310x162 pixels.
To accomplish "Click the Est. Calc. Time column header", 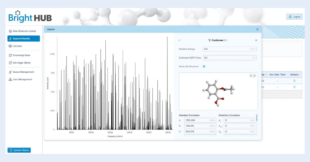I will coord(278,75).
